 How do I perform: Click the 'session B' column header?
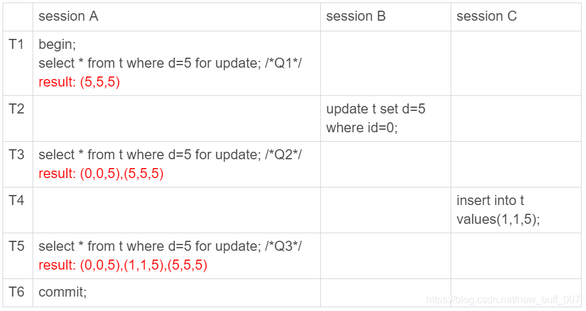pos(356,17)
